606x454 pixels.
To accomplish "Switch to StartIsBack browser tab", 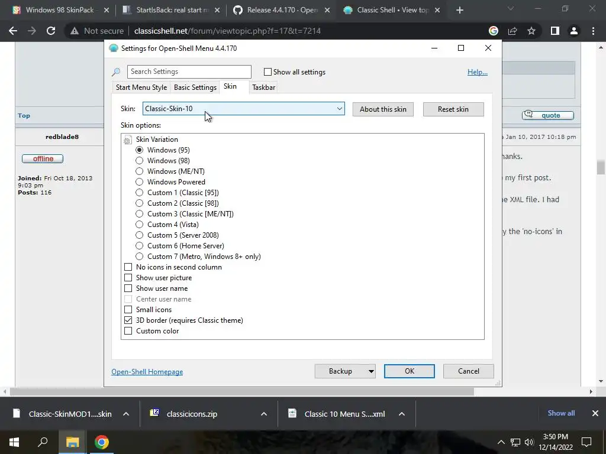I will click(x=172, y=10).
